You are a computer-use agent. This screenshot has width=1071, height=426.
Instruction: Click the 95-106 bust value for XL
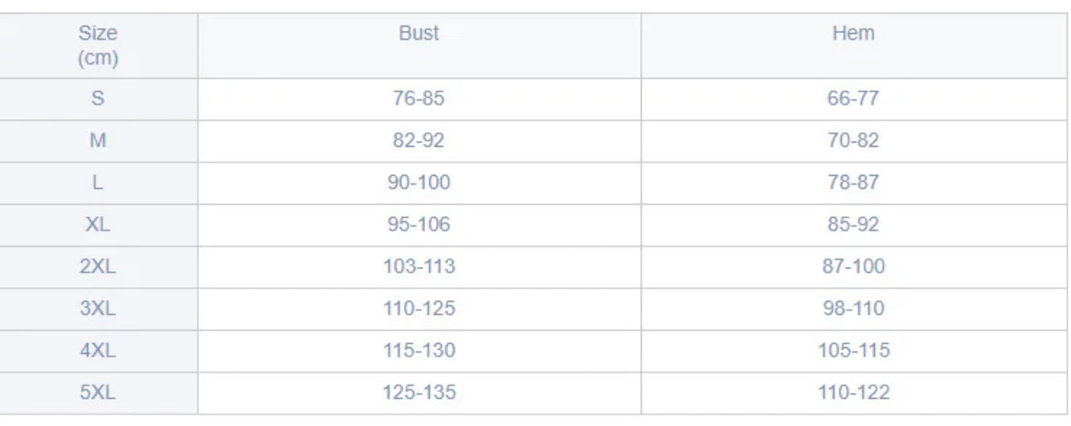[x=418, y=225]
